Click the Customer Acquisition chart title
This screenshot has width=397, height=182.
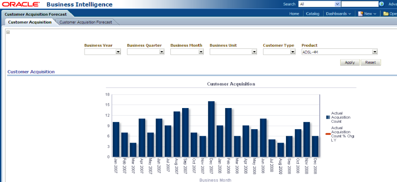231,84
